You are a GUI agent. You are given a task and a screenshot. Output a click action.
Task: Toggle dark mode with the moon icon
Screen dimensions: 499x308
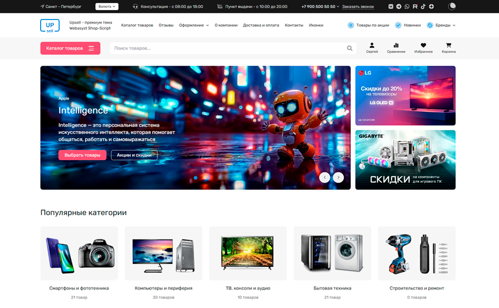[452, 6]
